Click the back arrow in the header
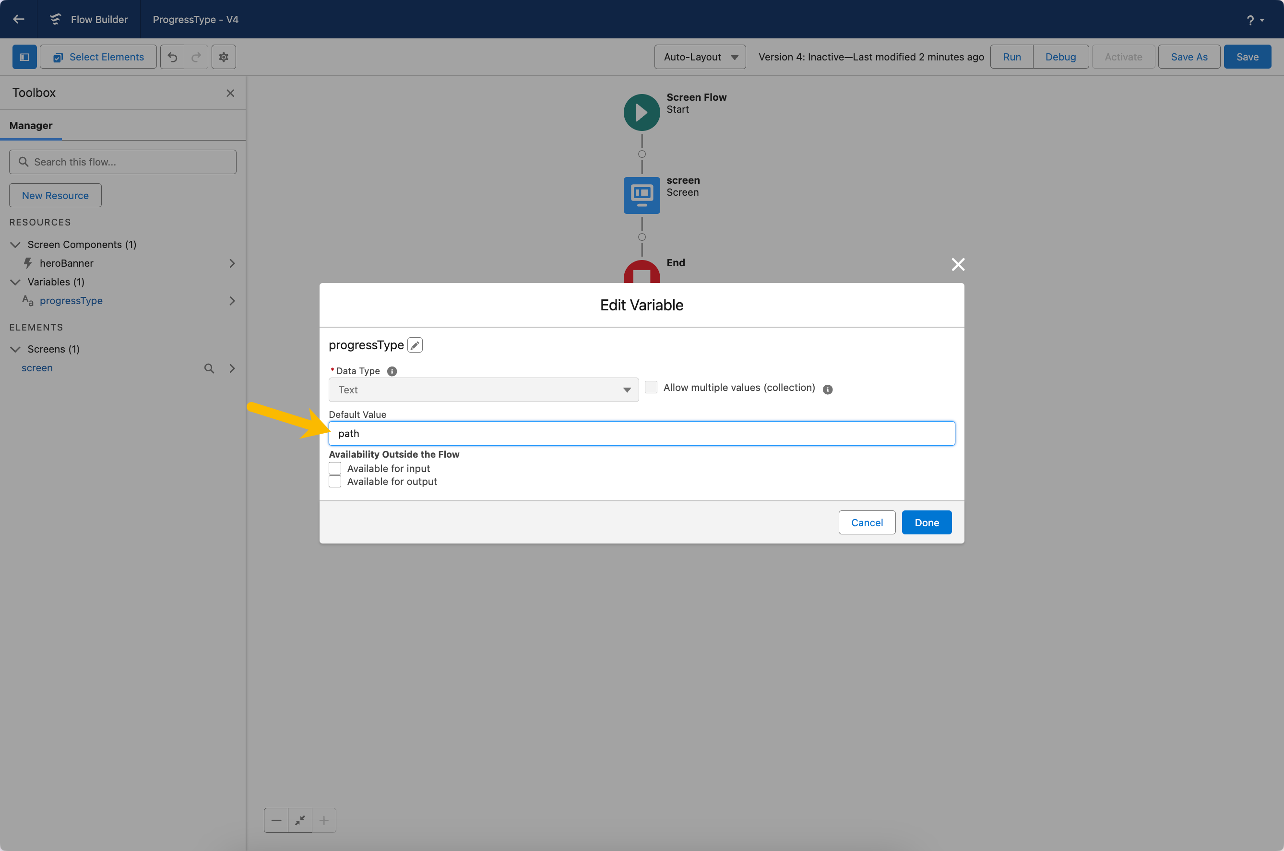The width and height of the screenshot is (1284, 851). tap(19, 19)
